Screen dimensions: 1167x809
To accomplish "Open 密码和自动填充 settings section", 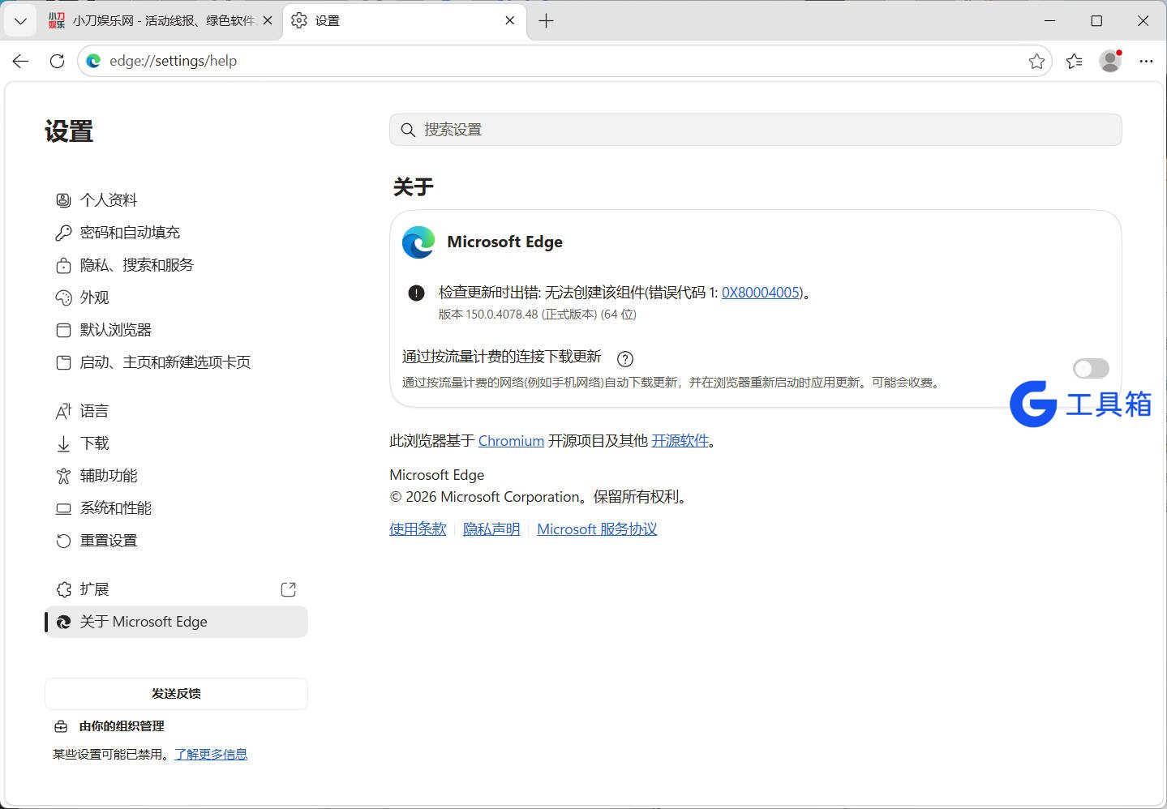I will tap(176, 233).
